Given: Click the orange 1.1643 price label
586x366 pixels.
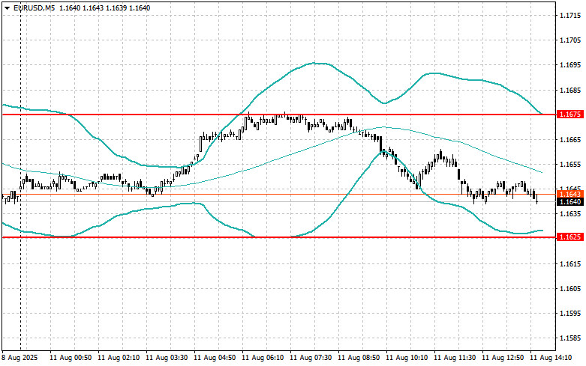Looking at the screenshot, I should 569,194.
